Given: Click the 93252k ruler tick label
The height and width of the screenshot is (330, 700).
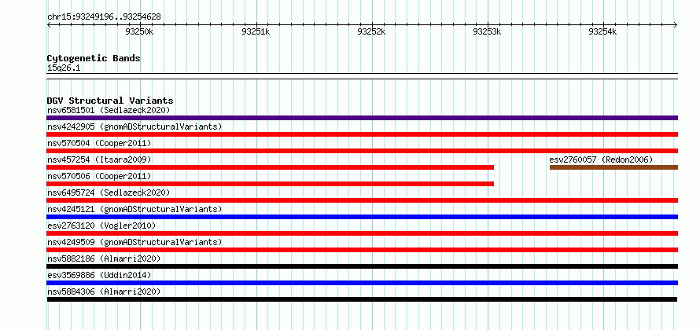Looking at the screenshot, I should click(371, 31).
